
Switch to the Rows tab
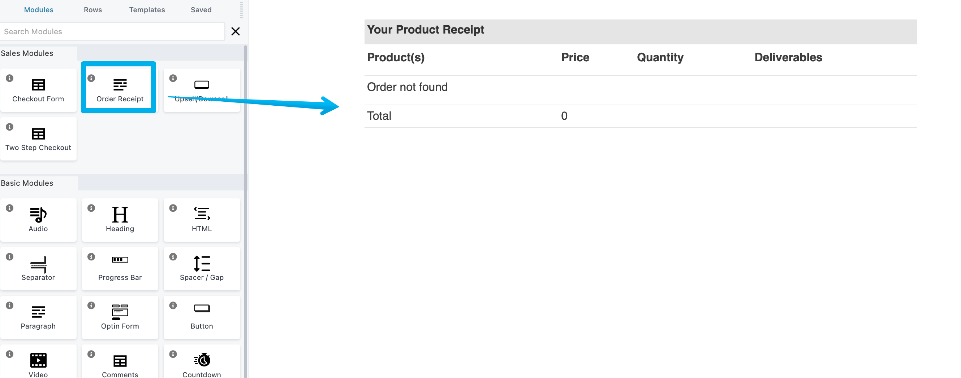pyautogui.click(x=93, y=10)
